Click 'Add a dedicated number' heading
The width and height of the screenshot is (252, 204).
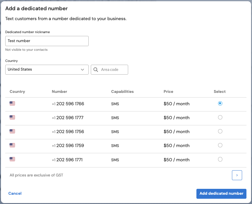coord(36,8)
